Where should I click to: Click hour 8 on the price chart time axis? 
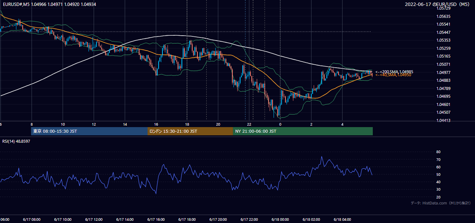coord(32,124)
